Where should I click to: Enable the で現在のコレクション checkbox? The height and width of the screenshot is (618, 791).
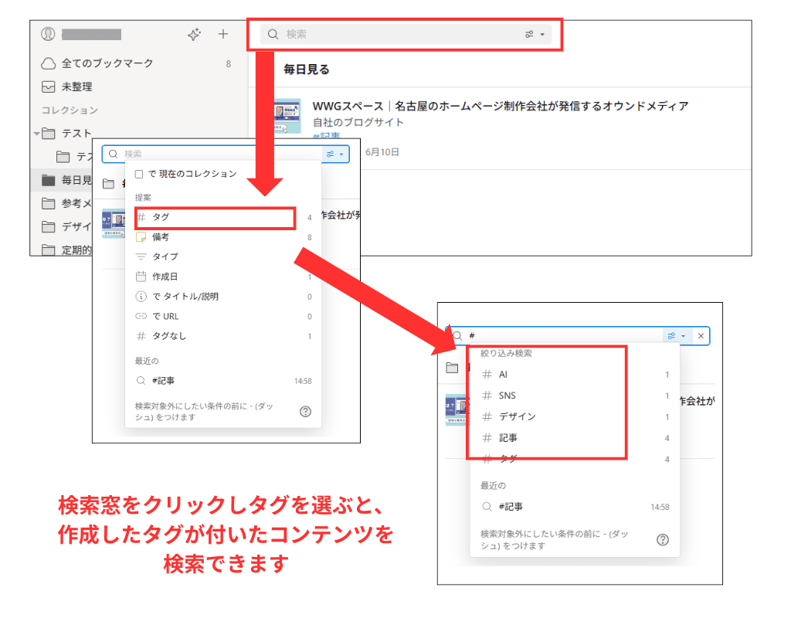pos(139,174)
